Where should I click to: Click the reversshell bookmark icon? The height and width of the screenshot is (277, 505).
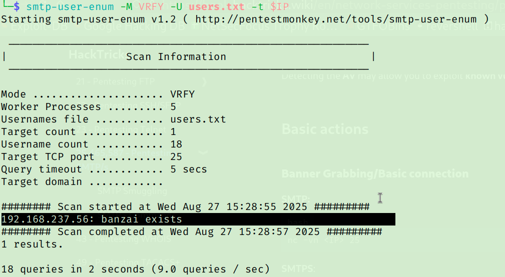420,26
